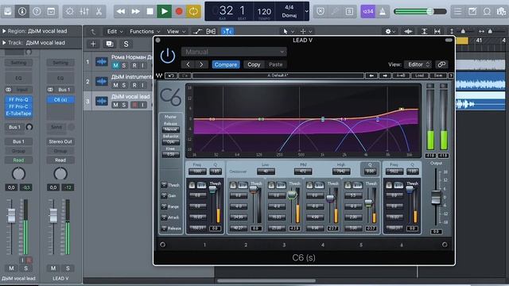Go to next plugin preset

(201, 64)
